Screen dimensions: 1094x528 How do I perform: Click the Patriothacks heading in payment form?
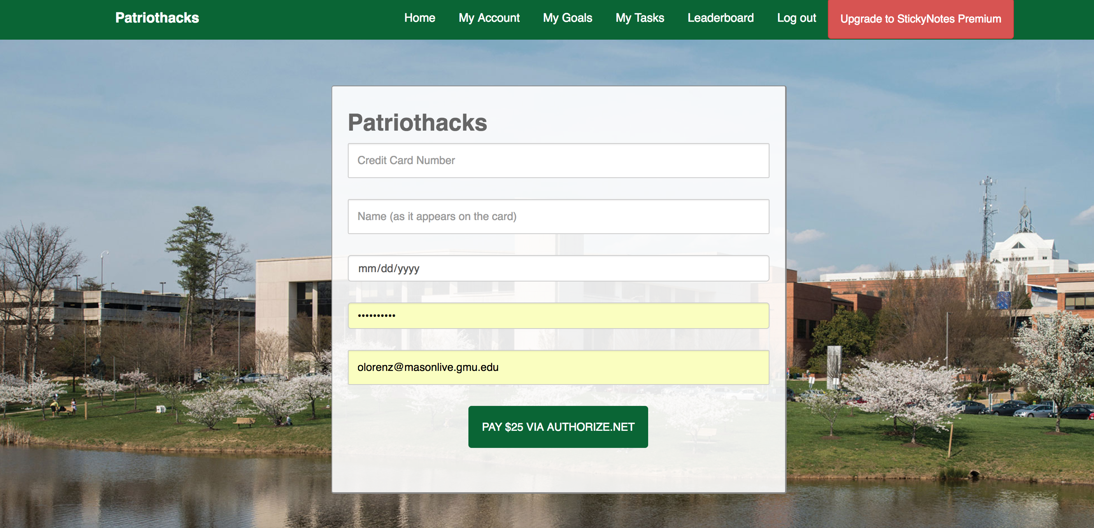(417, 122)
